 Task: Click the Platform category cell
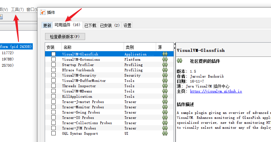133,59
